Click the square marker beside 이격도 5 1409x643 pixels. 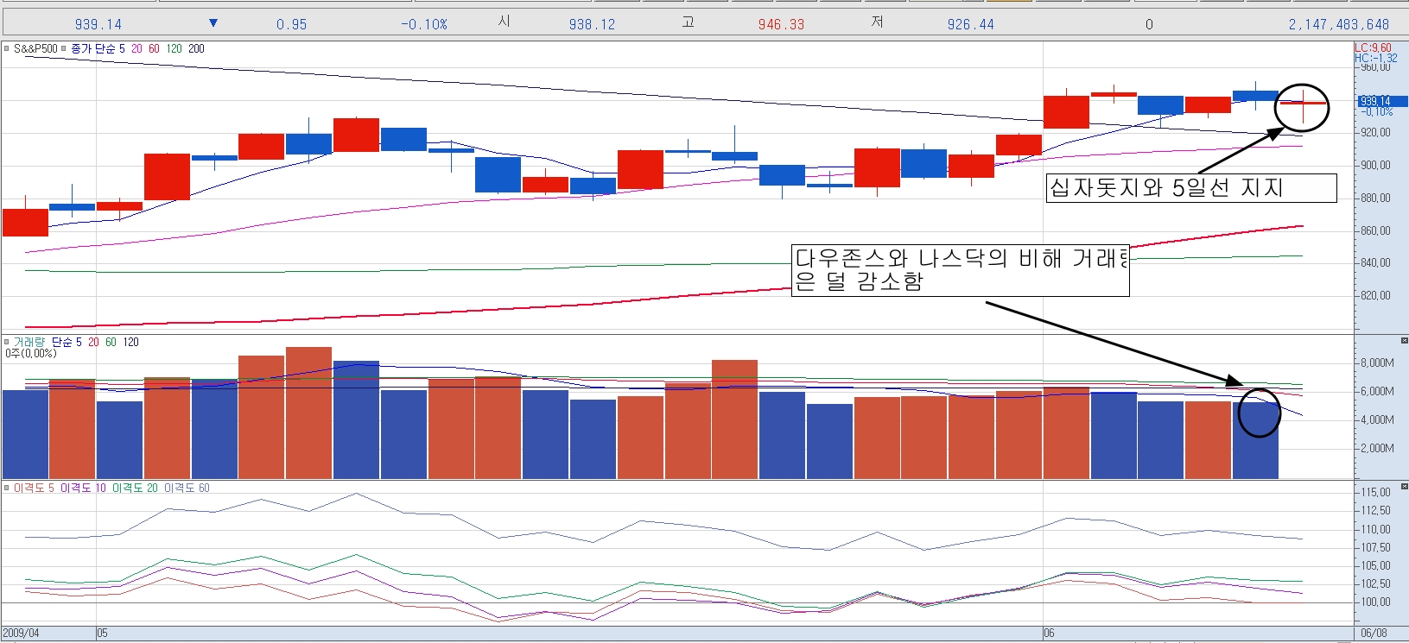7,489
